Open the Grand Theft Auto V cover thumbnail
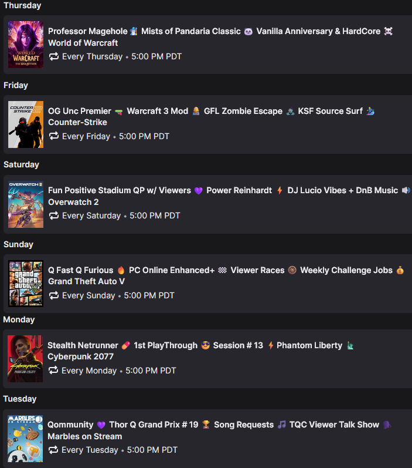The height and width of the screenshot is (468, 412). click(26, 284)
